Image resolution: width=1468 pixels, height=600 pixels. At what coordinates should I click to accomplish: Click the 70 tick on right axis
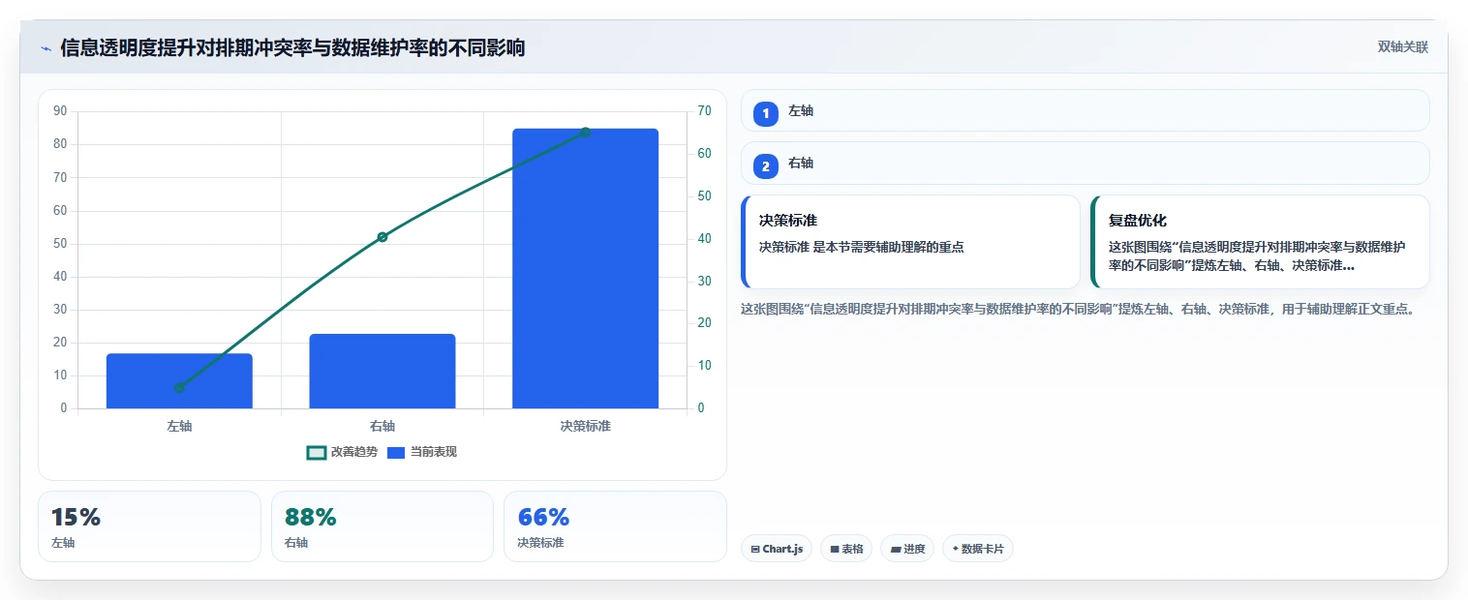tap(704, 111)
